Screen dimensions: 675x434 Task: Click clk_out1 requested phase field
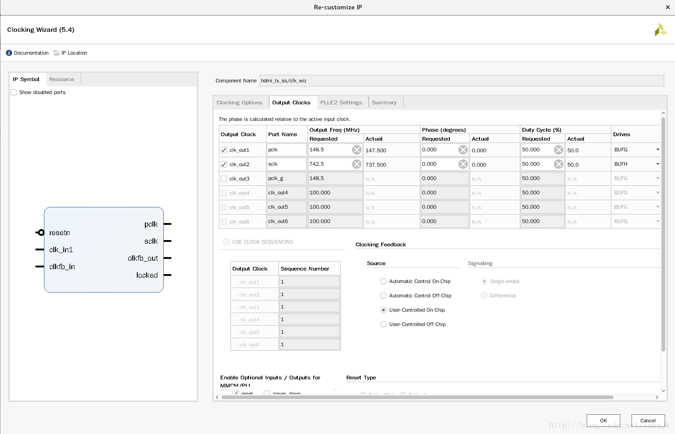439,150
